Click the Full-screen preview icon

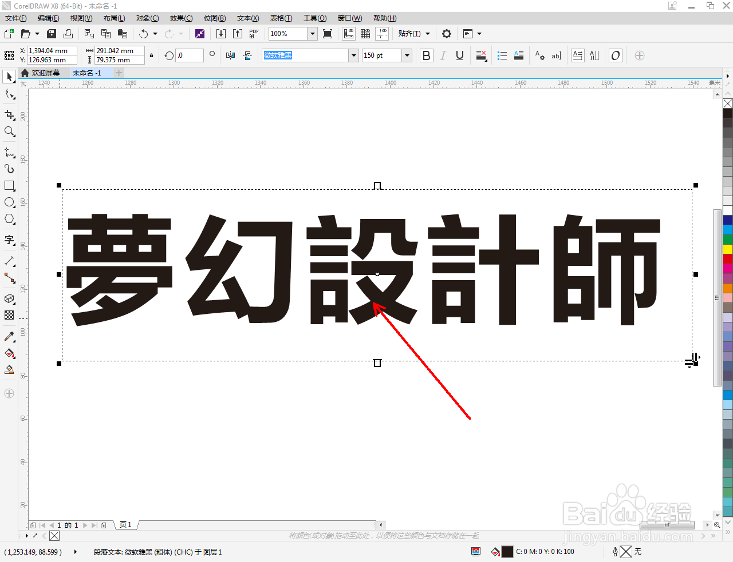pos(328,34)
